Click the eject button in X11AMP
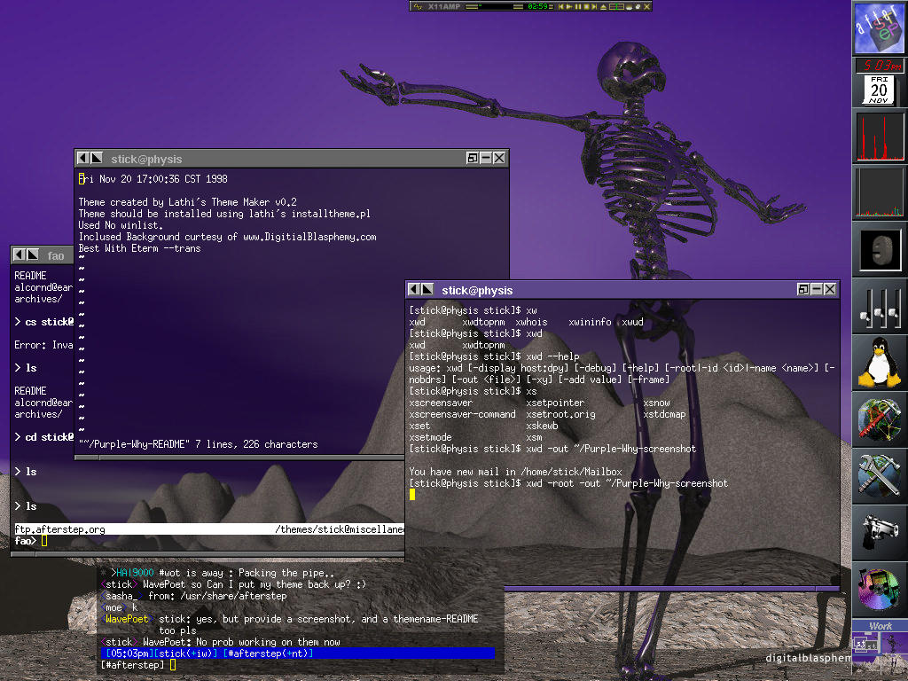This screenshot has width=908, height=681. 605,6
